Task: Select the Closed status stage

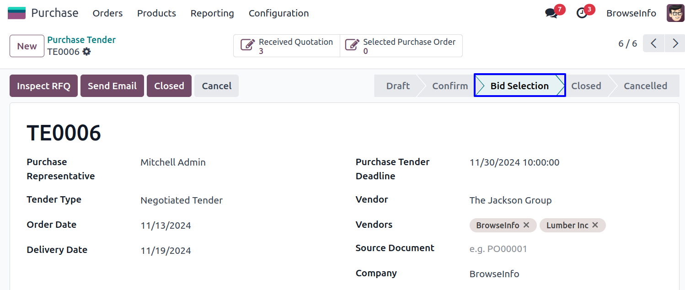Action: (x=586, y=86)
